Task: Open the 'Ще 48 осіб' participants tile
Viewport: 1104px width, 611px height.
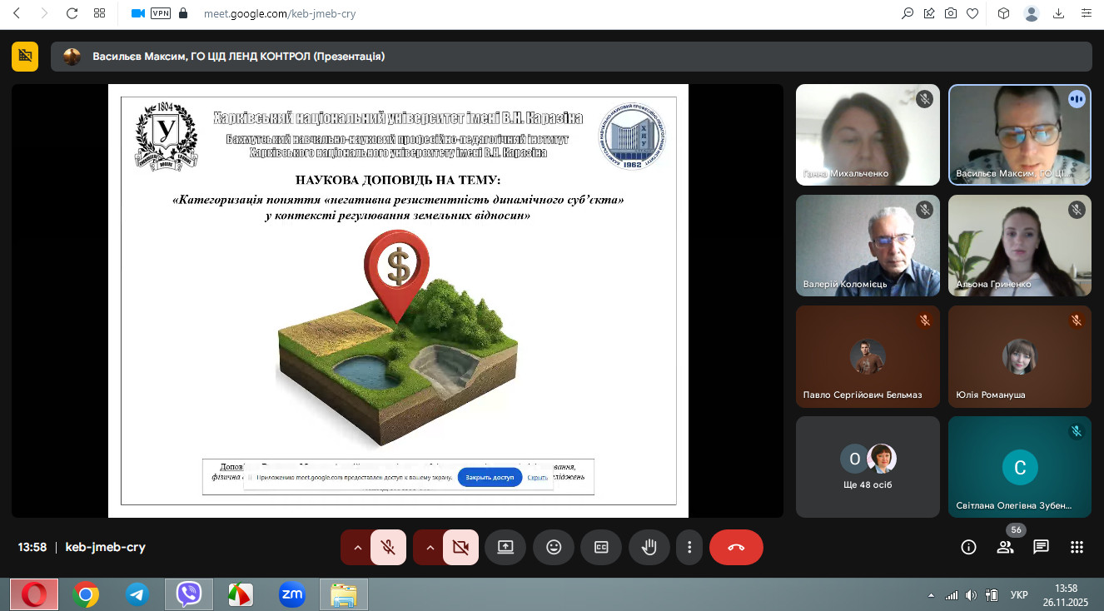Action: pos(868,467)
